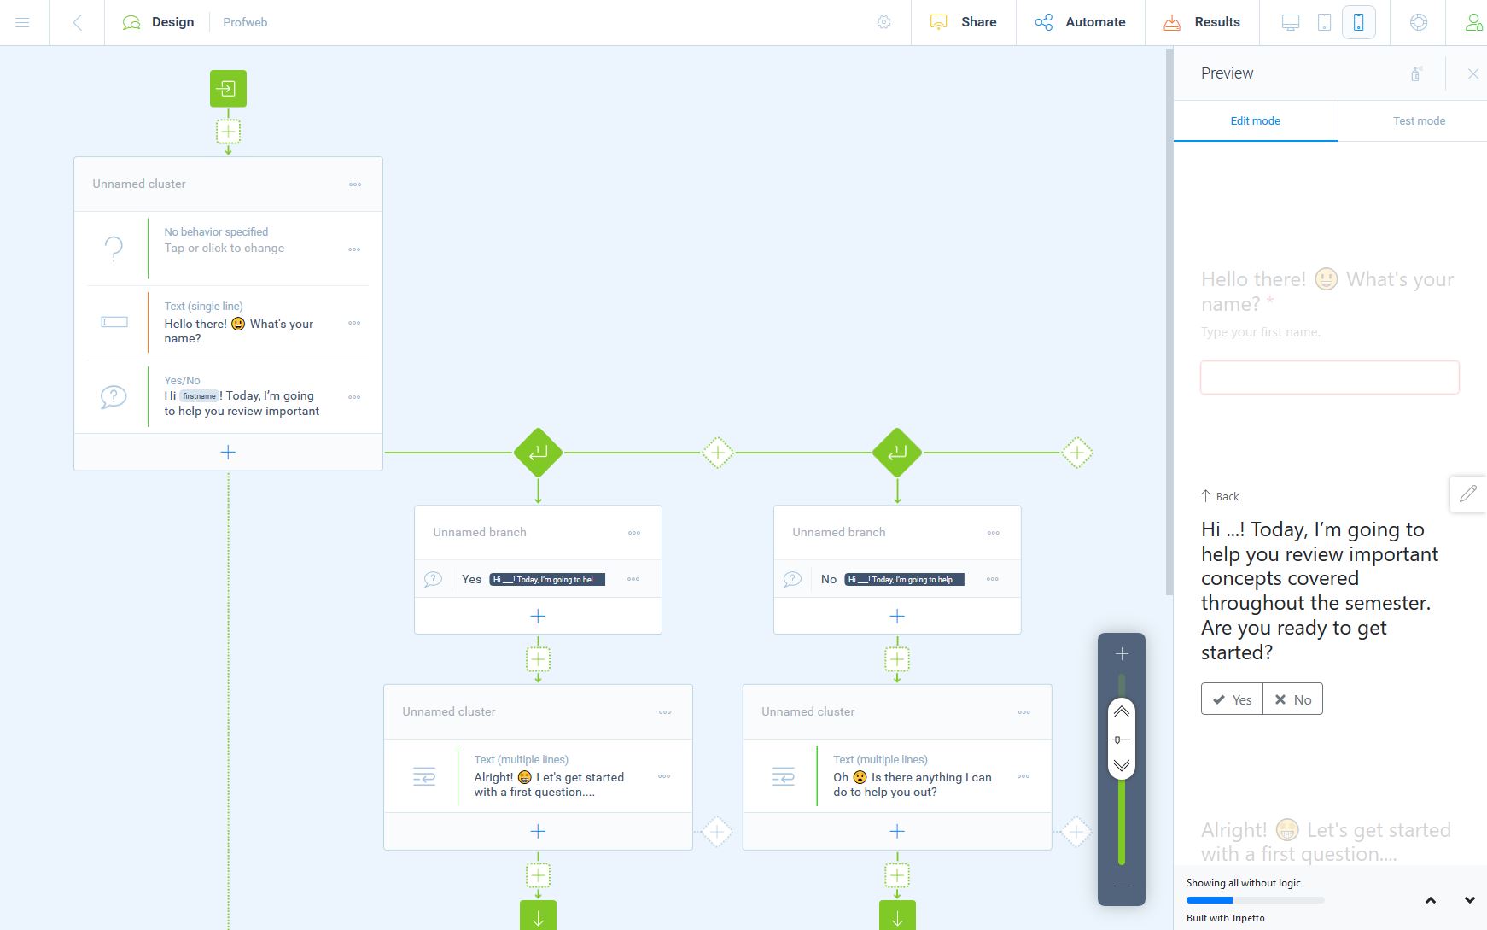Click the canvas vertical scrollbar
Screen dimensions: 1487x930
[1169, 323]
